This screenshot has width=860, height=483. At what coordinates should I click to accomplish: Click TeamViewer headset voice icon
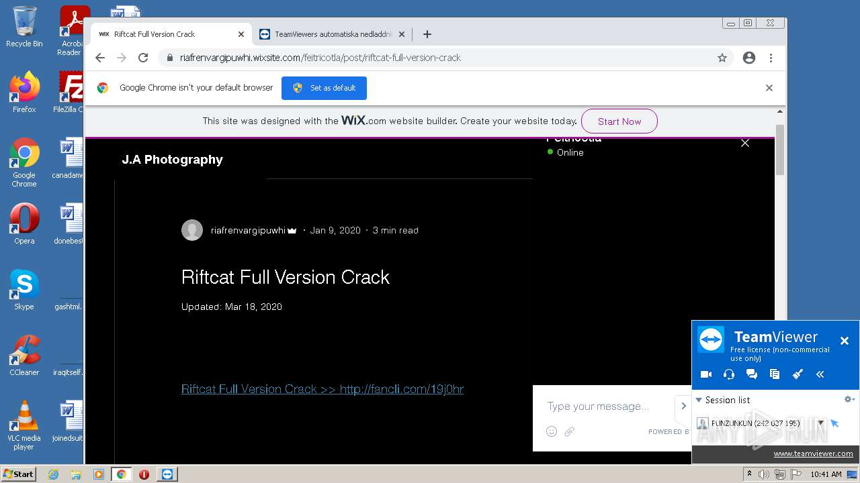coord(729,374)
